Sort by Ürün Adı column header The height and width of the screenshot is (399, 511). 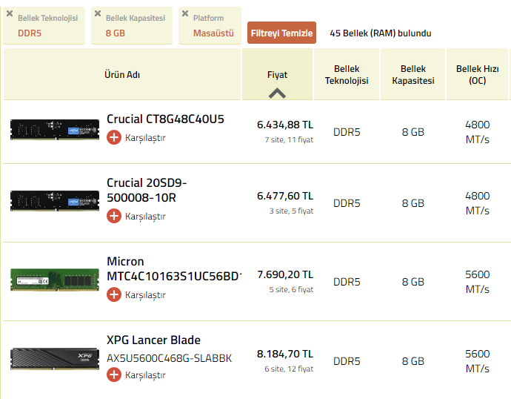[x=122, y=74]
